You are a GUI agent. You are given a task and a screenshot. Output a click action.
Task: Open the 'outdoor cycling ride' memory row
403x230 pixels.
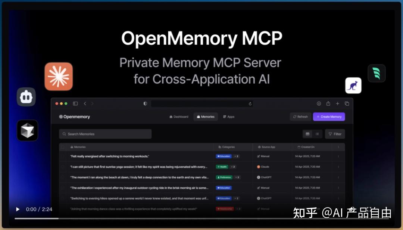[x=139, y=188]
